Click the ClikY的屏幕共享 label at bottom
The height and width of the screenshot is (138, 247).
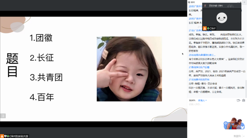click(19, 136)
